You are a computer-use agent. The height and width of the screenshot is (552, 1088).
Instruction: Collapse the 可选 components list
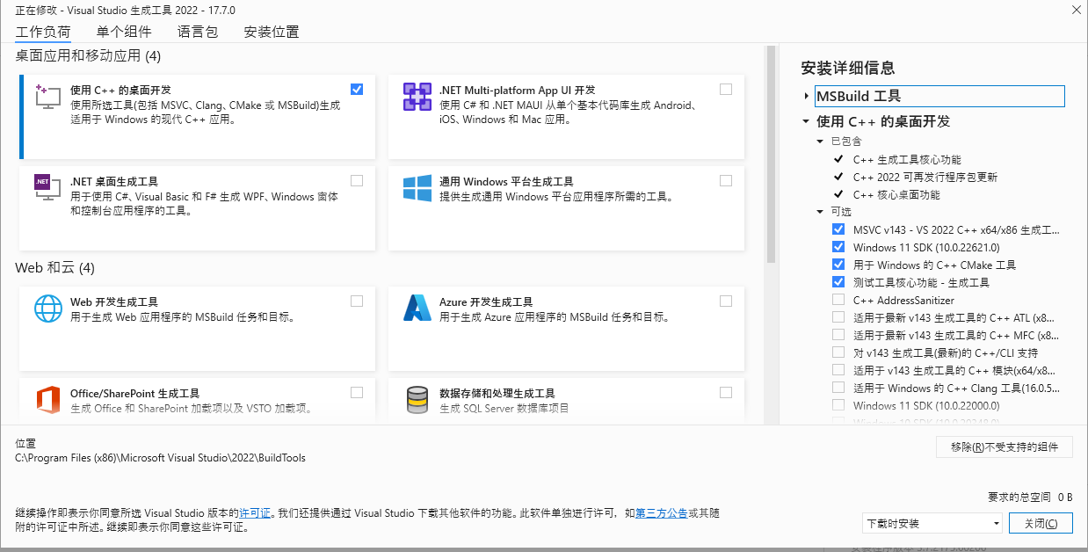point(820,211)
